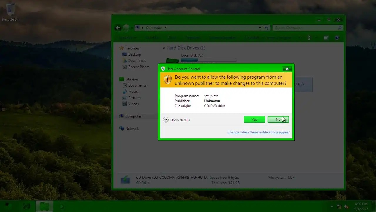Click the muted volume tray icon
The width and height of the screenshot is (376, 212).
click(347, 206)
